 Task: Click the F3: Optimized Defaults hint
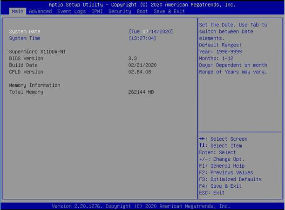pyautogui.click(x=230, y=179)
